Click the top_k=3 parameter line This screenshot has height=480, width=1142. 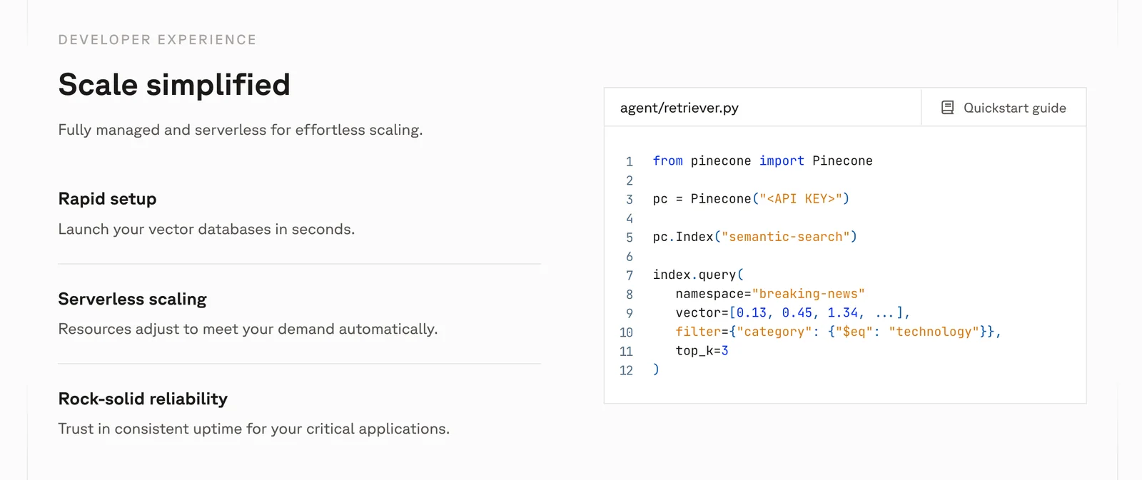click(x=702, y=351)
